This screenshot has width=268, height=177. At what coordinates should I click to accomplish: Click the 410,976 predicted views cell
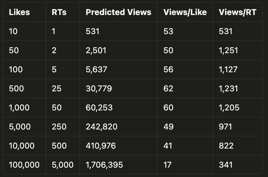coord(101,146)
